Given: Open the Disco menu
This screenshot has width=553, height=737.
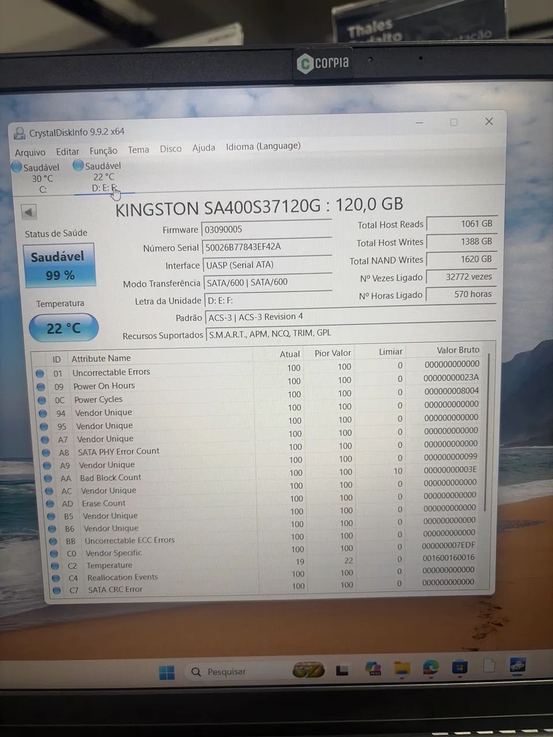Looking at the screenshot, I should 171,149.
